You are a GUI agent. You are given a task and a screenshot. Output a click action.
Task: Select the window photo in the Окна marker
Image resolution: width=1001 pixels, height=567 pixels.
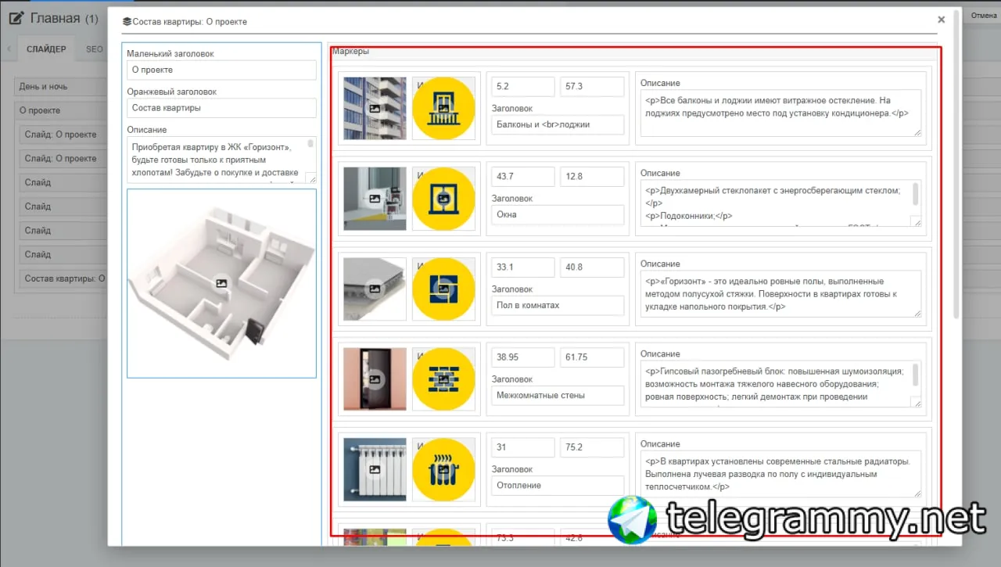tap(375, 199)
